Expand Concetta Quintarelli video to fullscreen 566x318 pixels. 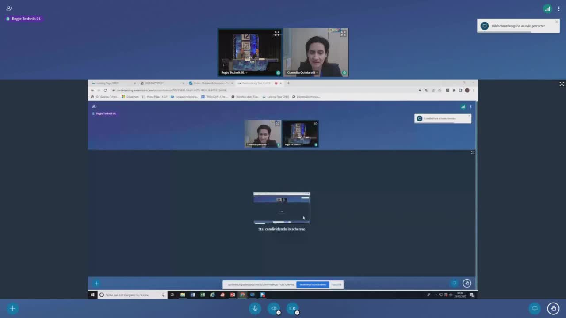point(343,33)
